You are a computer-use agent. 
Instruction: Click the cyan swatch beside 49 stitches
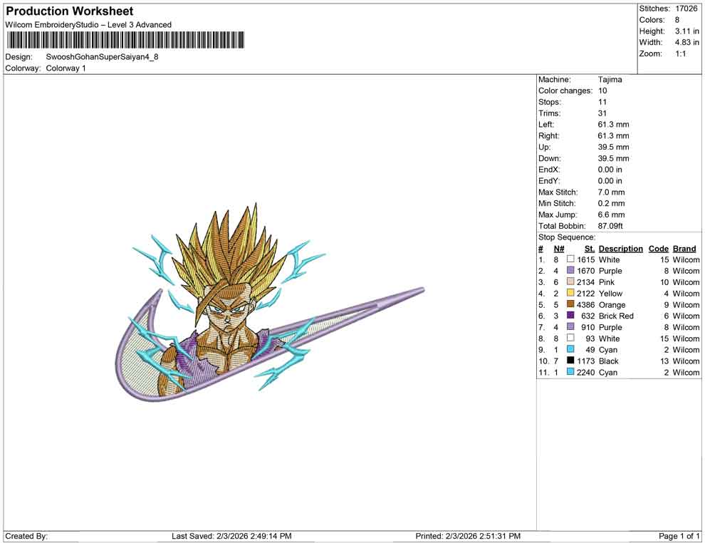(x=570, y=349)
